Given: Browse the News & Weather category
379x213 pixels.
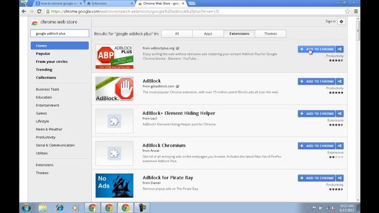Looking at the screenshot, I should 49,129.
